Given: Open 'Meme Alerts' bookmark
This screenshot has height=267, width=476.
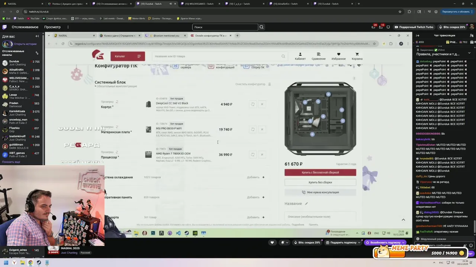Looking at the screenshot, I should tap(136, 19).
